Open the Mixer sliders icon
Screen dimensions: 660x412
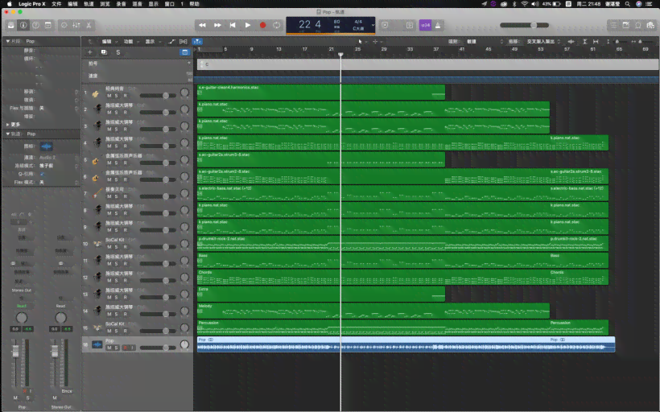pyautogui.click(x=76, y=25)
